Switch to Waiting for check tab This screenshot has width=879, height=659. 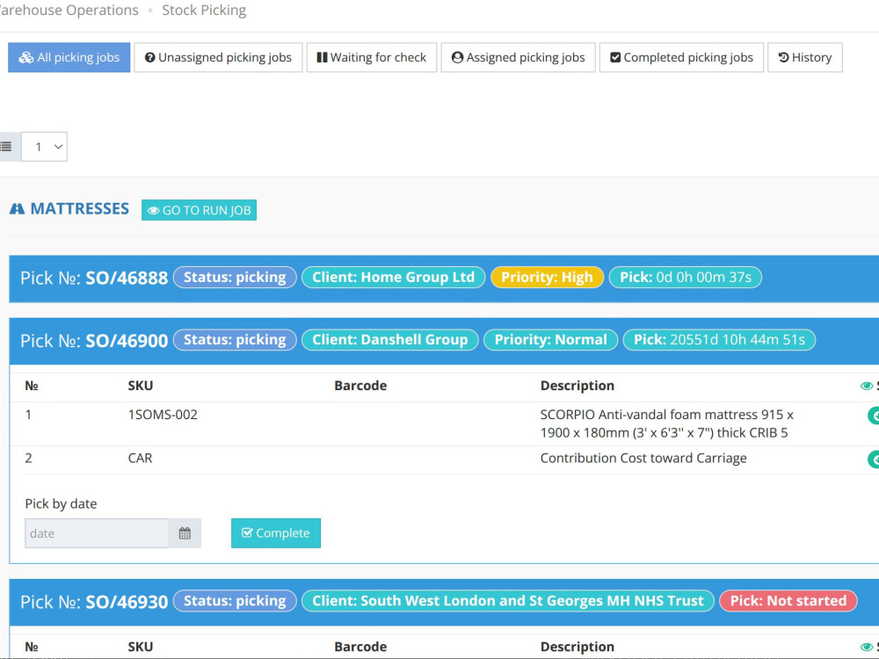point(372,57)
